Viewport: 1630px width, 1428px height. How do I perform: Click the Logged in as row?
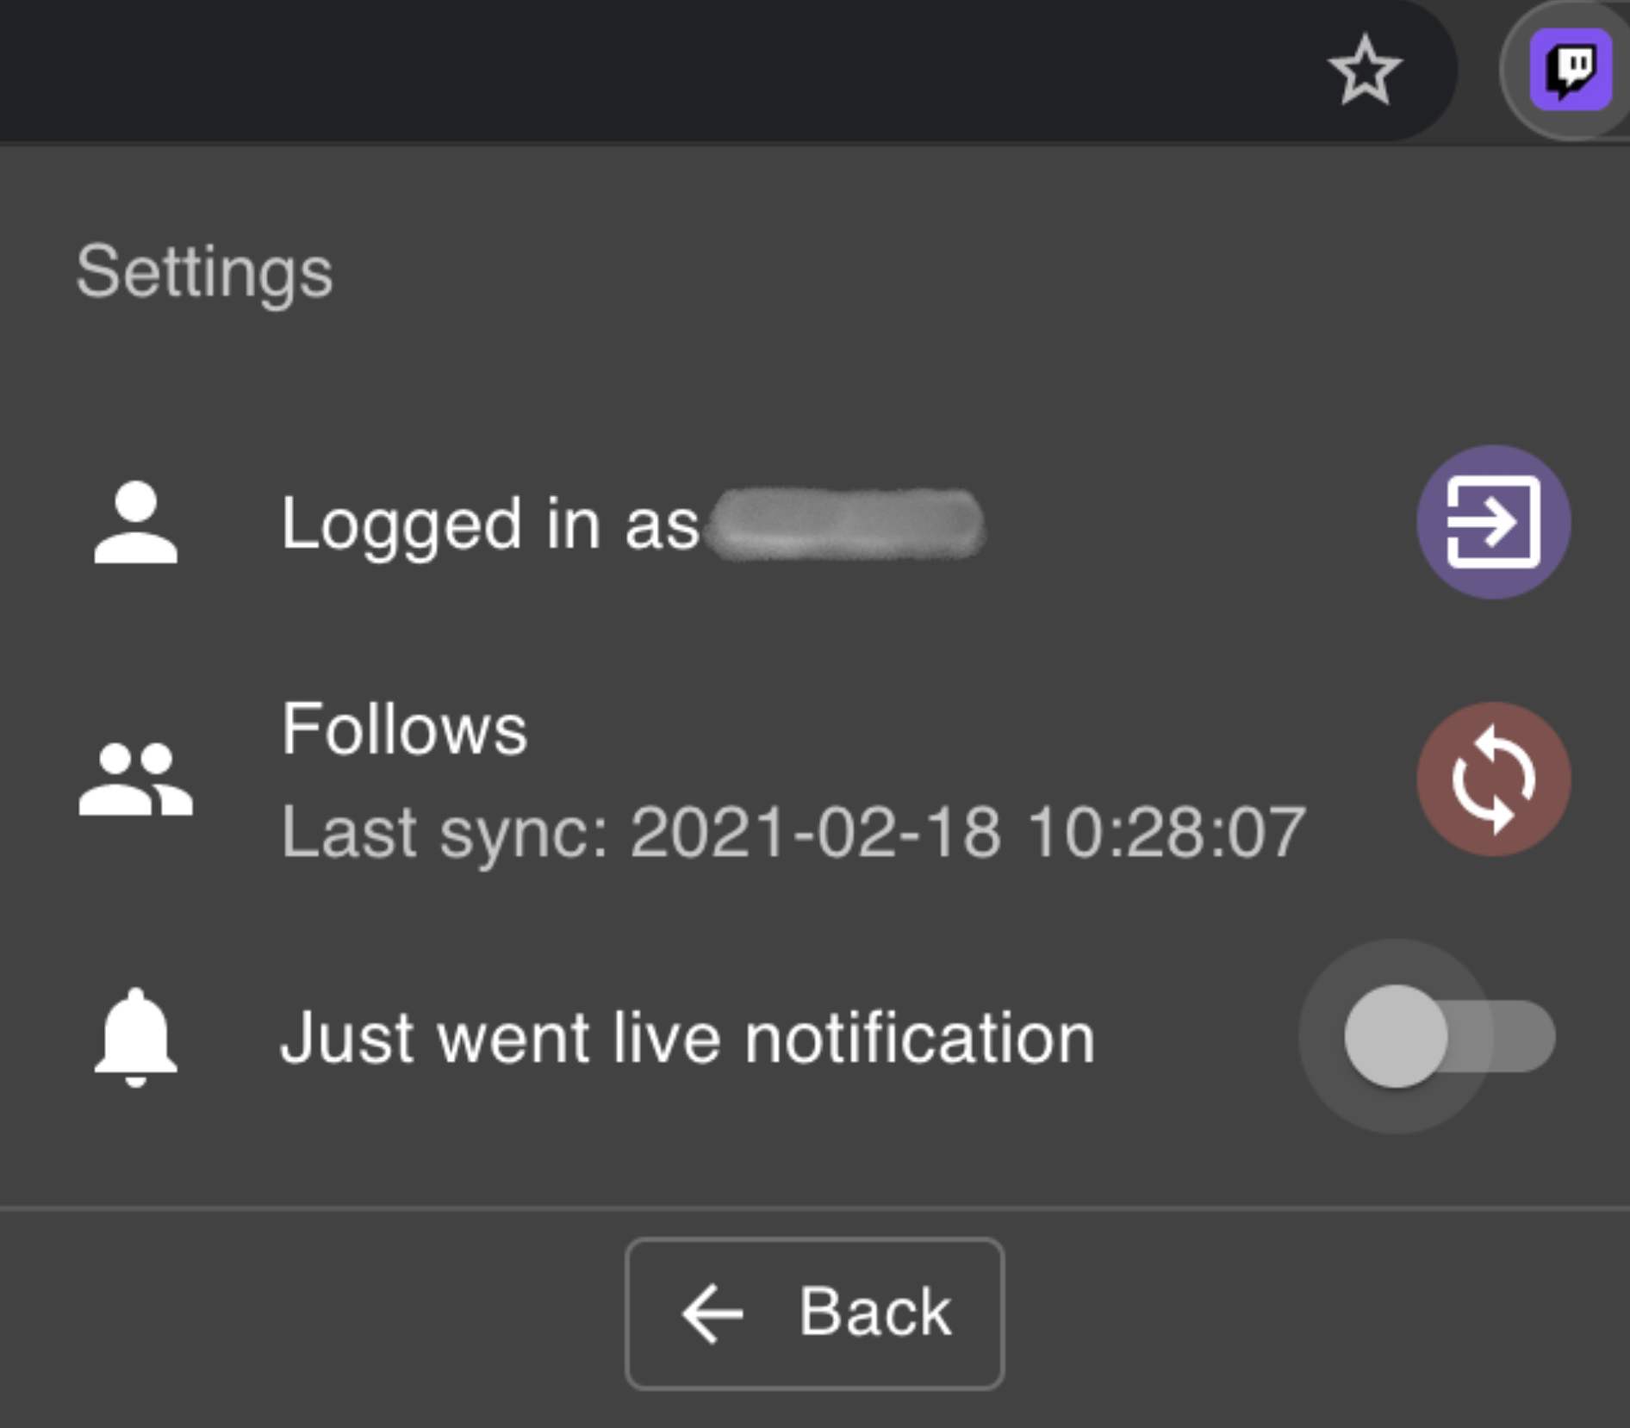491,525
